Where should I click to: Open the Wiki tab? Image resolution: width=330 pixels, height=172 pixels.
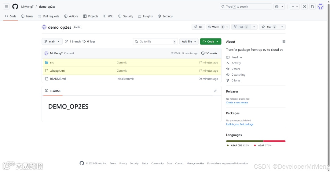click(108, 16)
